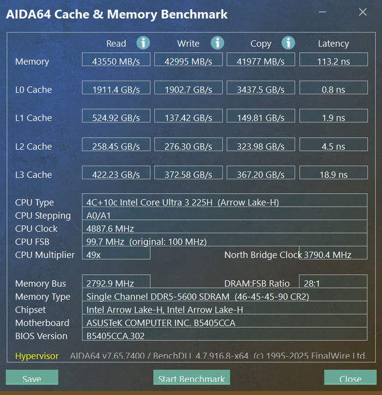
Task: Click the DRAM:FSB Ratio field 28:1
Action: pos(333,281)
